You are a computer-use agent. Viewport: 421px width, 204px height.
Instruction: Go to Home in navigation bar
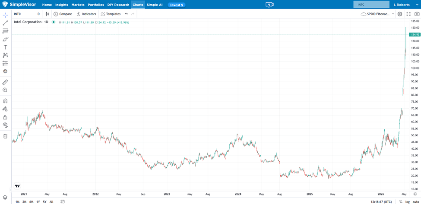click(x=47, y=5)
